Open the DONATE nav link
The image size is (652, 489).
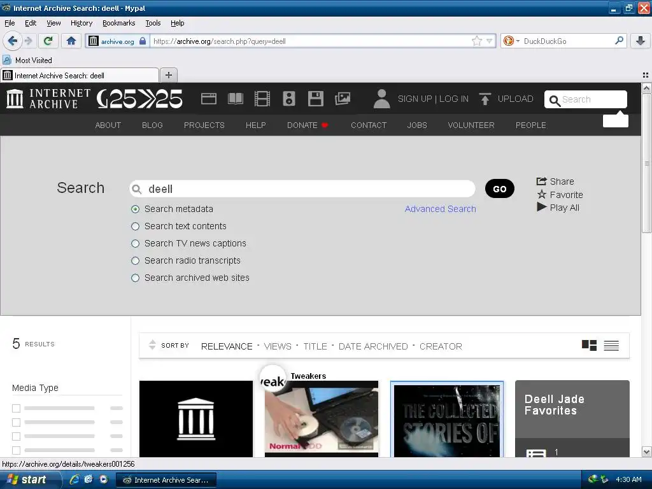point(308,125)
